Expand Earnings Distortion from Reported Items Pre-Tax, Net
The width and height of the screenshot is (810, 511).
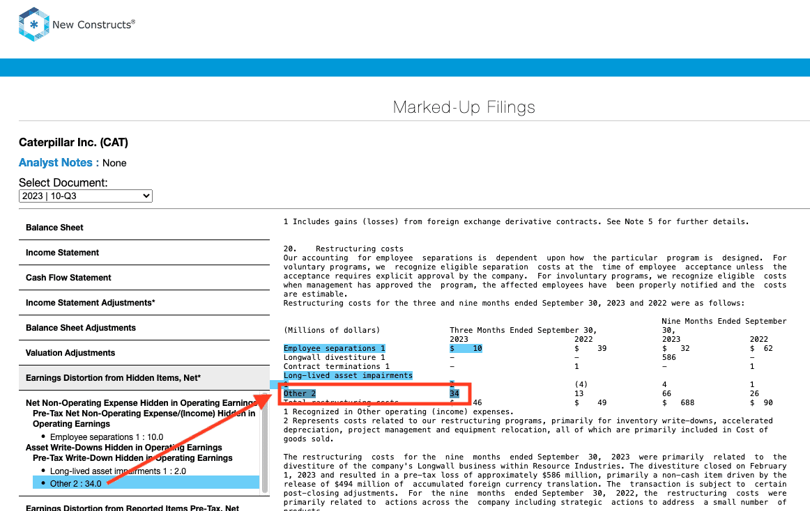coord(132,508)
